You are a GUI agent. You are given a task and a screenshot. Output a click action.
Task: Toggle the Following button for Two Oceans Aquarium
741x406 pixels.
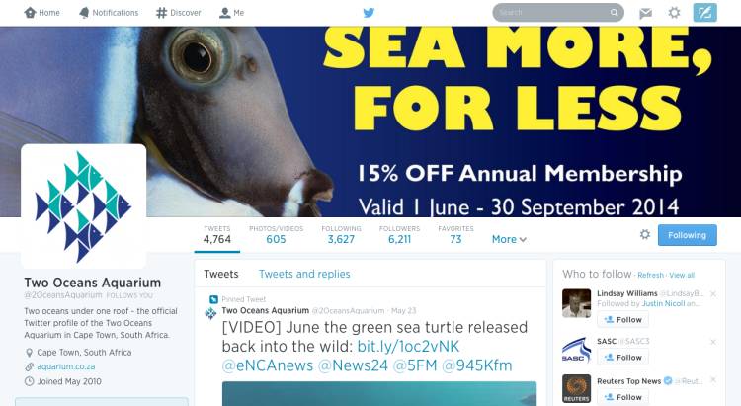click(687, 235)
